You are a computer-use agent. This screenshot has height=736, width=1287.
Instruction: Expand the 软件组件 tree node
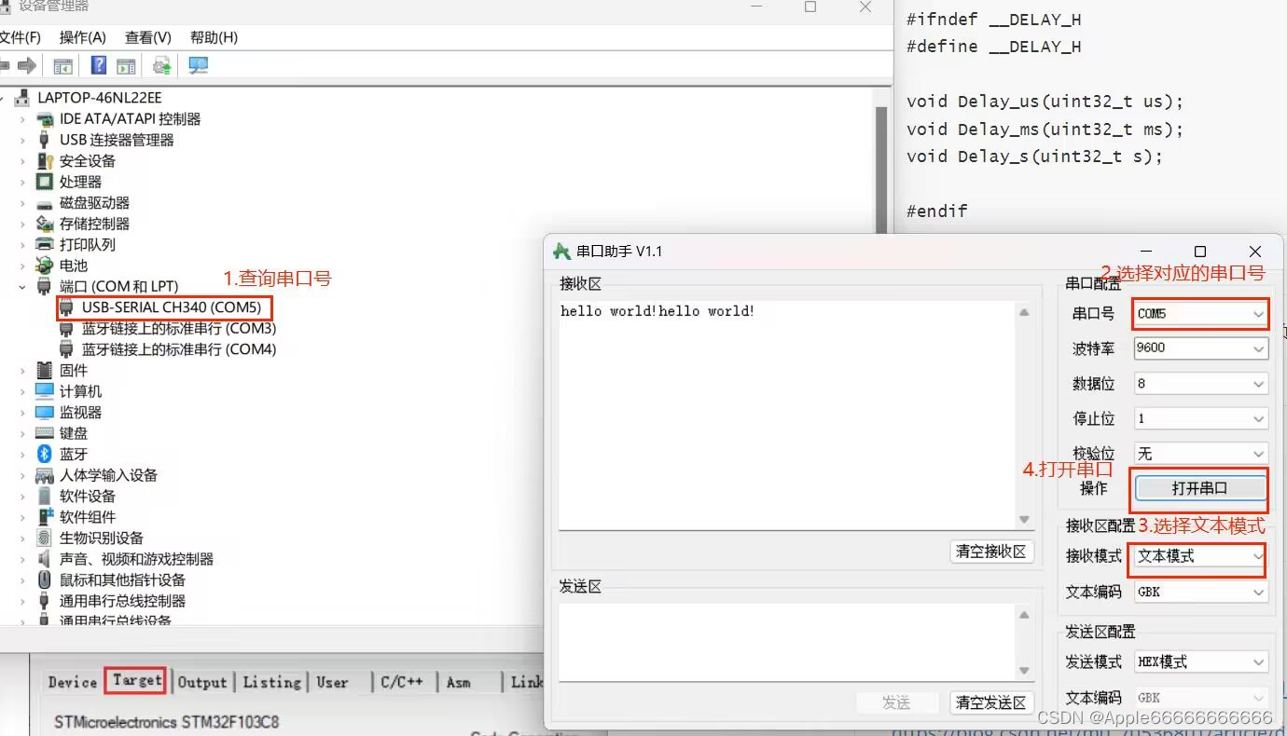pyautogui.click(x=22, y=517)
